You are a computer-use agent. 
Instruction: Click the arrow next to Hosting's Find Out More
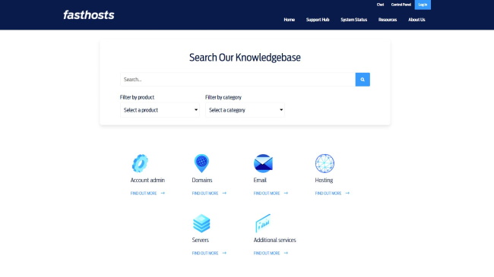[x=347, y=193]
